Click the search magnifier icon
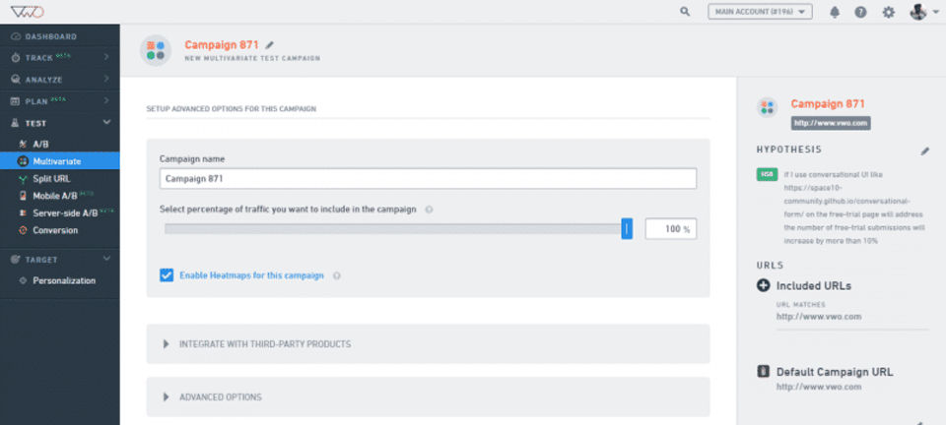Screen dimensions: 946x425 [x=685, y=12]
